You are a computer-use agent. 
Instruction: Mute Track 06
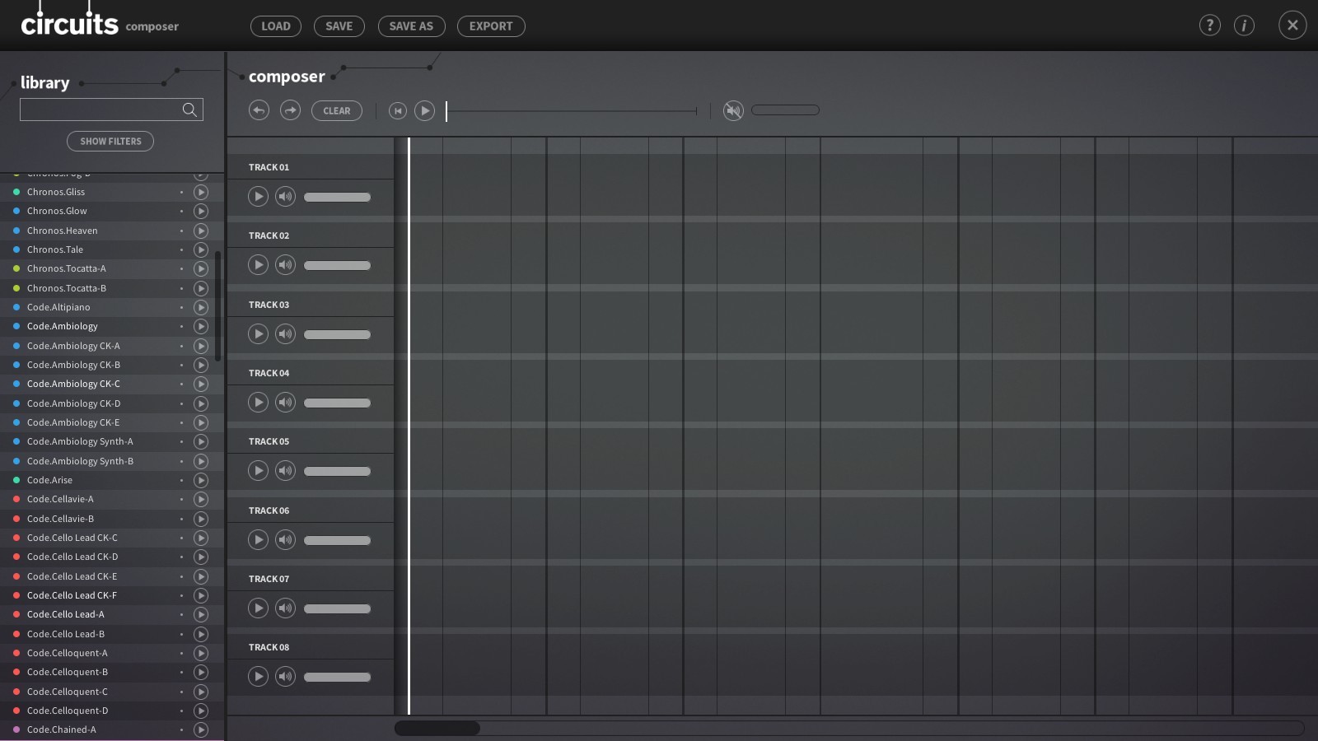[285, 540]
